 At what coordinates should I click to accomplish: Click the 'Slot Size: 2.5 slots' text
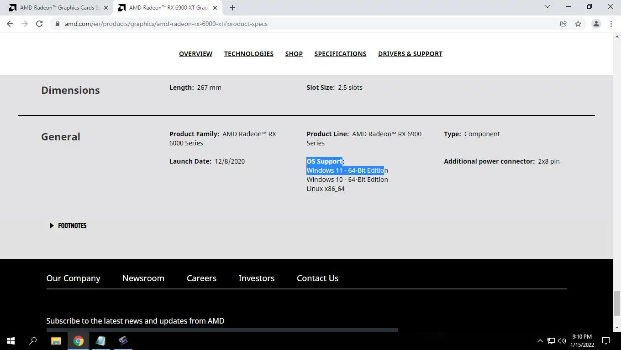tap(334, 87)
